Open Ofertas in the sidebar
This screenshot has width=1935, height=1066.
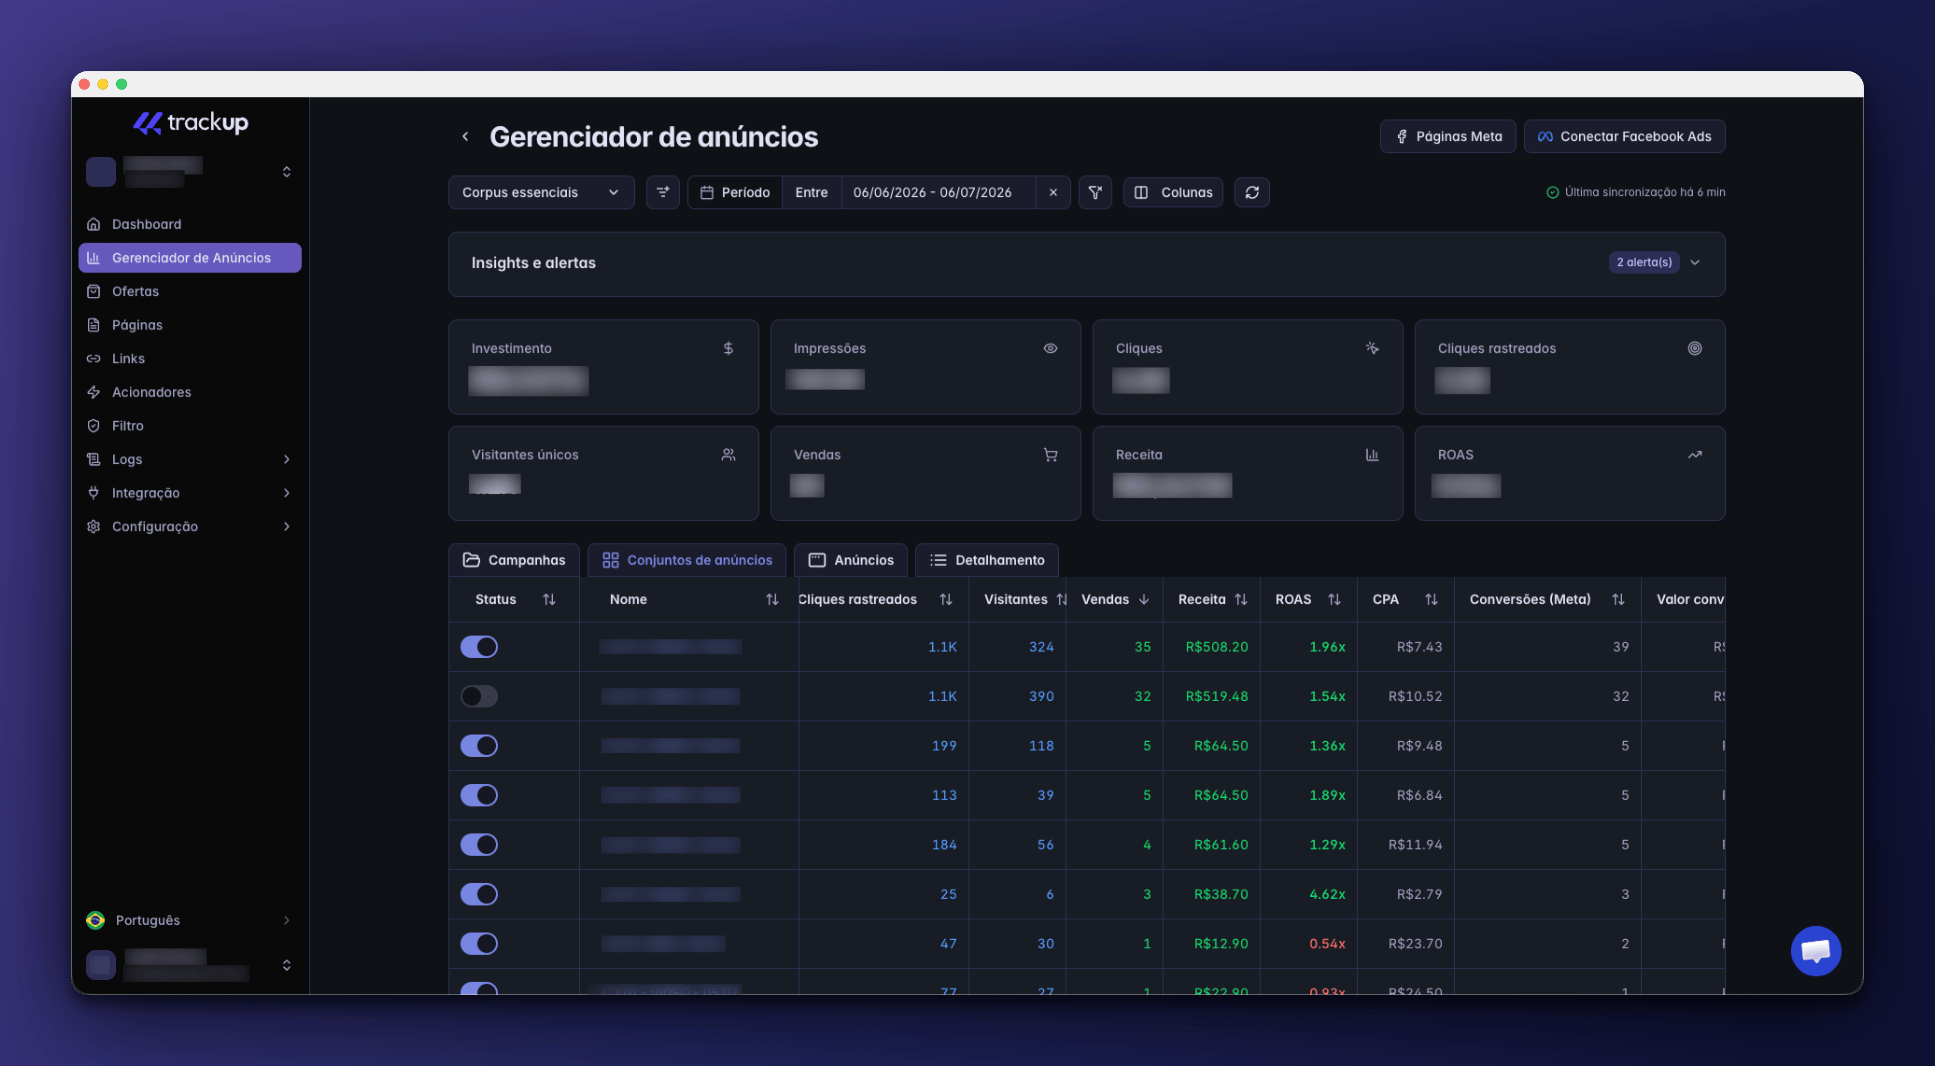[x=189, y=291]
